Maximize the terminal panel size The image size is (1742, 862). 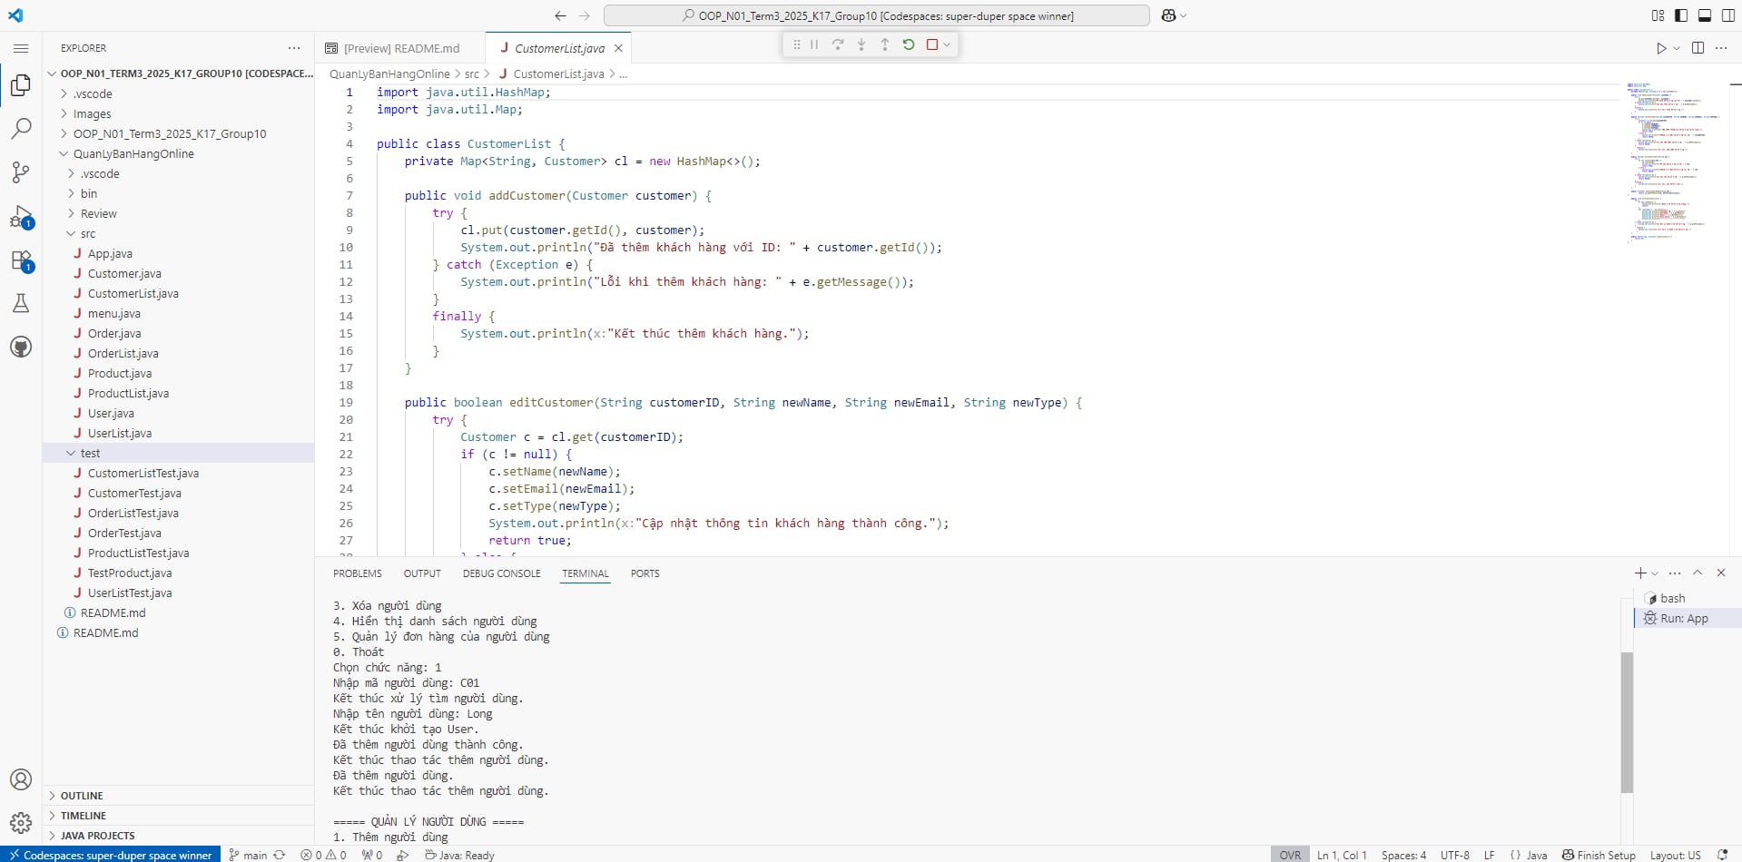tap(1698, 573)
